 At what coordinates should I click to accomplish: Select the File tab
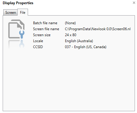pyautogui.click(x=23, y=12)
